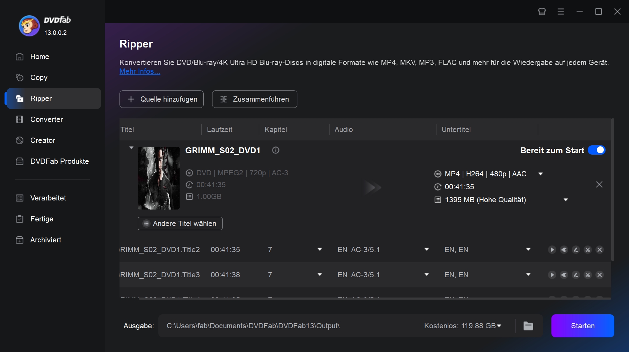This screenshot has width=629, height=352.
Task: Open the 1395 MB quality dropdown
Action: tap(566, 200)
